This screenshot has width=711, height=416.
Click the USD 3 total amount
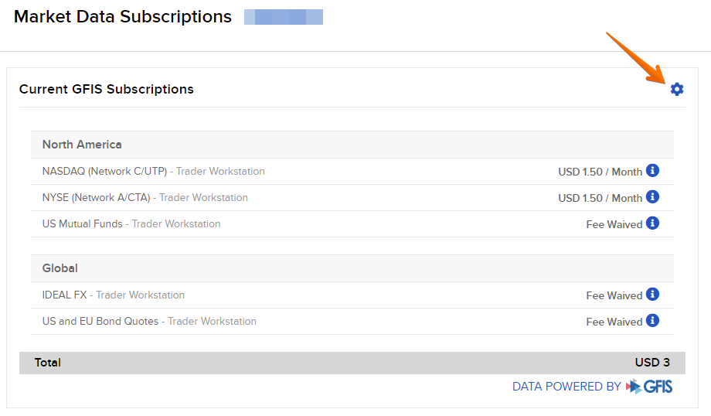click(652, 363)
